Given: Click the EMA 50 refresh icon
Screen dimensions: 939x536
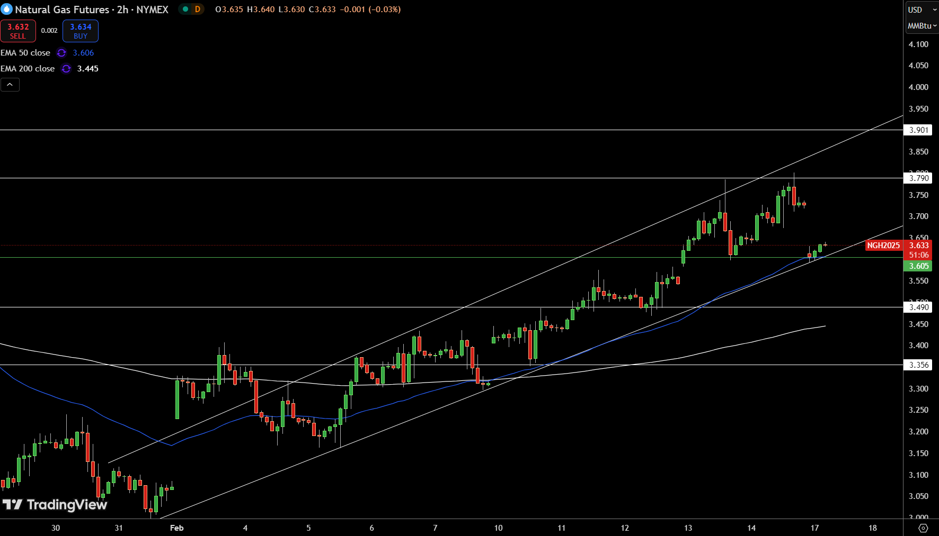Looking at the screenshot, I should click(x=61, y=53).
